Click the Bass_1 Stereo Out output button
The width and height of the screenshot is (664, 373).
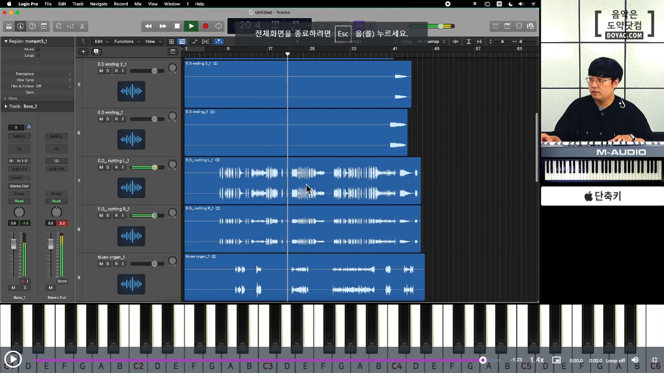[x=19, y=186]
